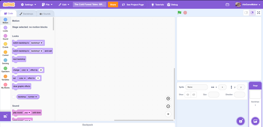
Task: Select the Stage backdrop thumbnail
Action: tap(255, 95)
